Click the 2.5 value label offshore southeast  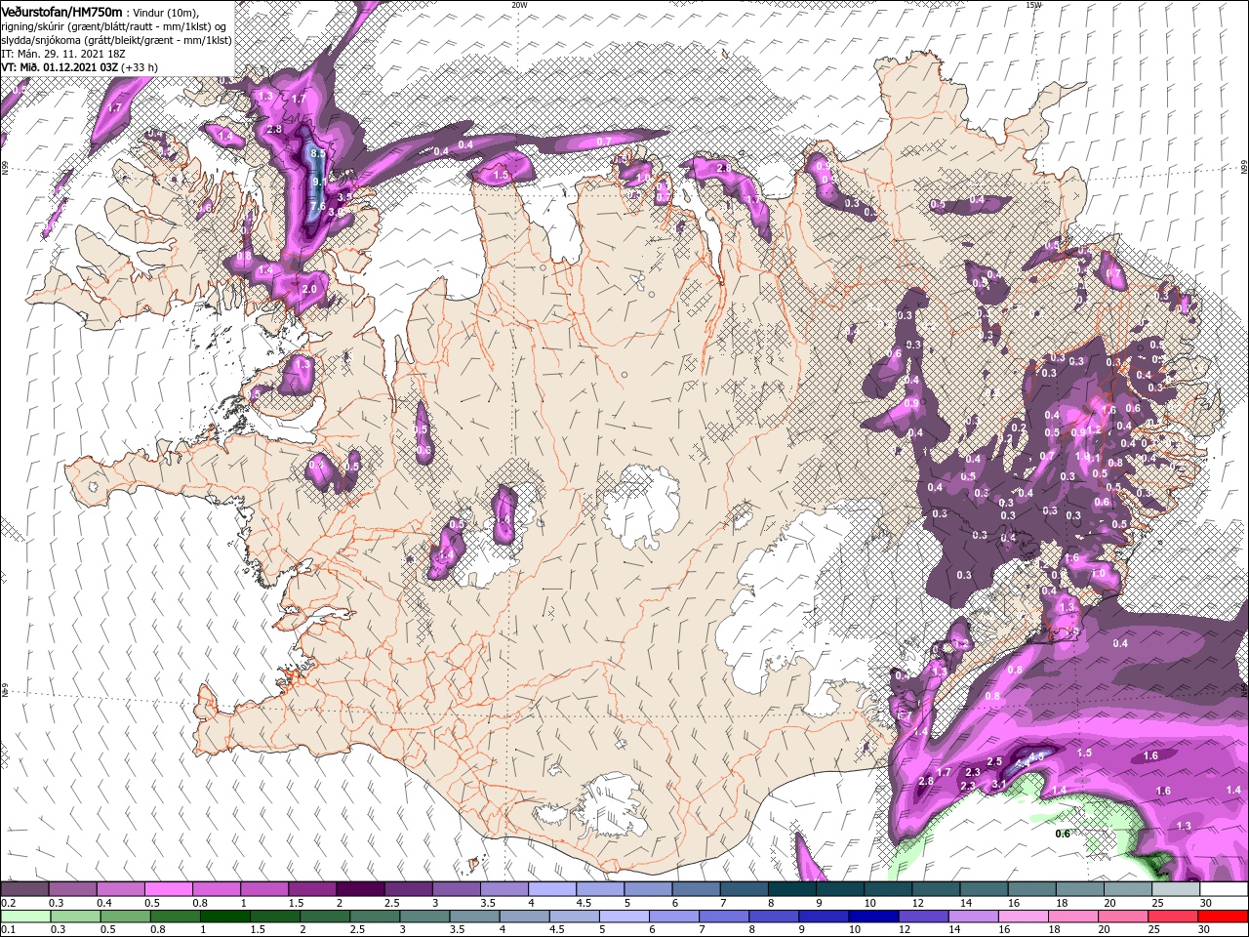point(994,761)
